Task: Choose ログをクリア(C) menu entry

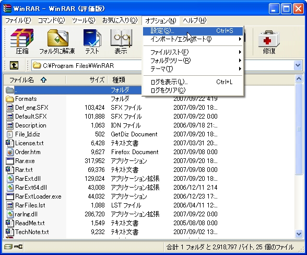Action: [x=193, y=90]
